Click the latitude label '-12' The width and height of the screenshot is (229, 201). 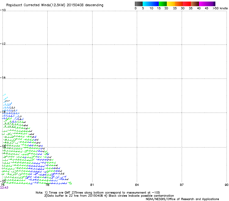(3, 44)
